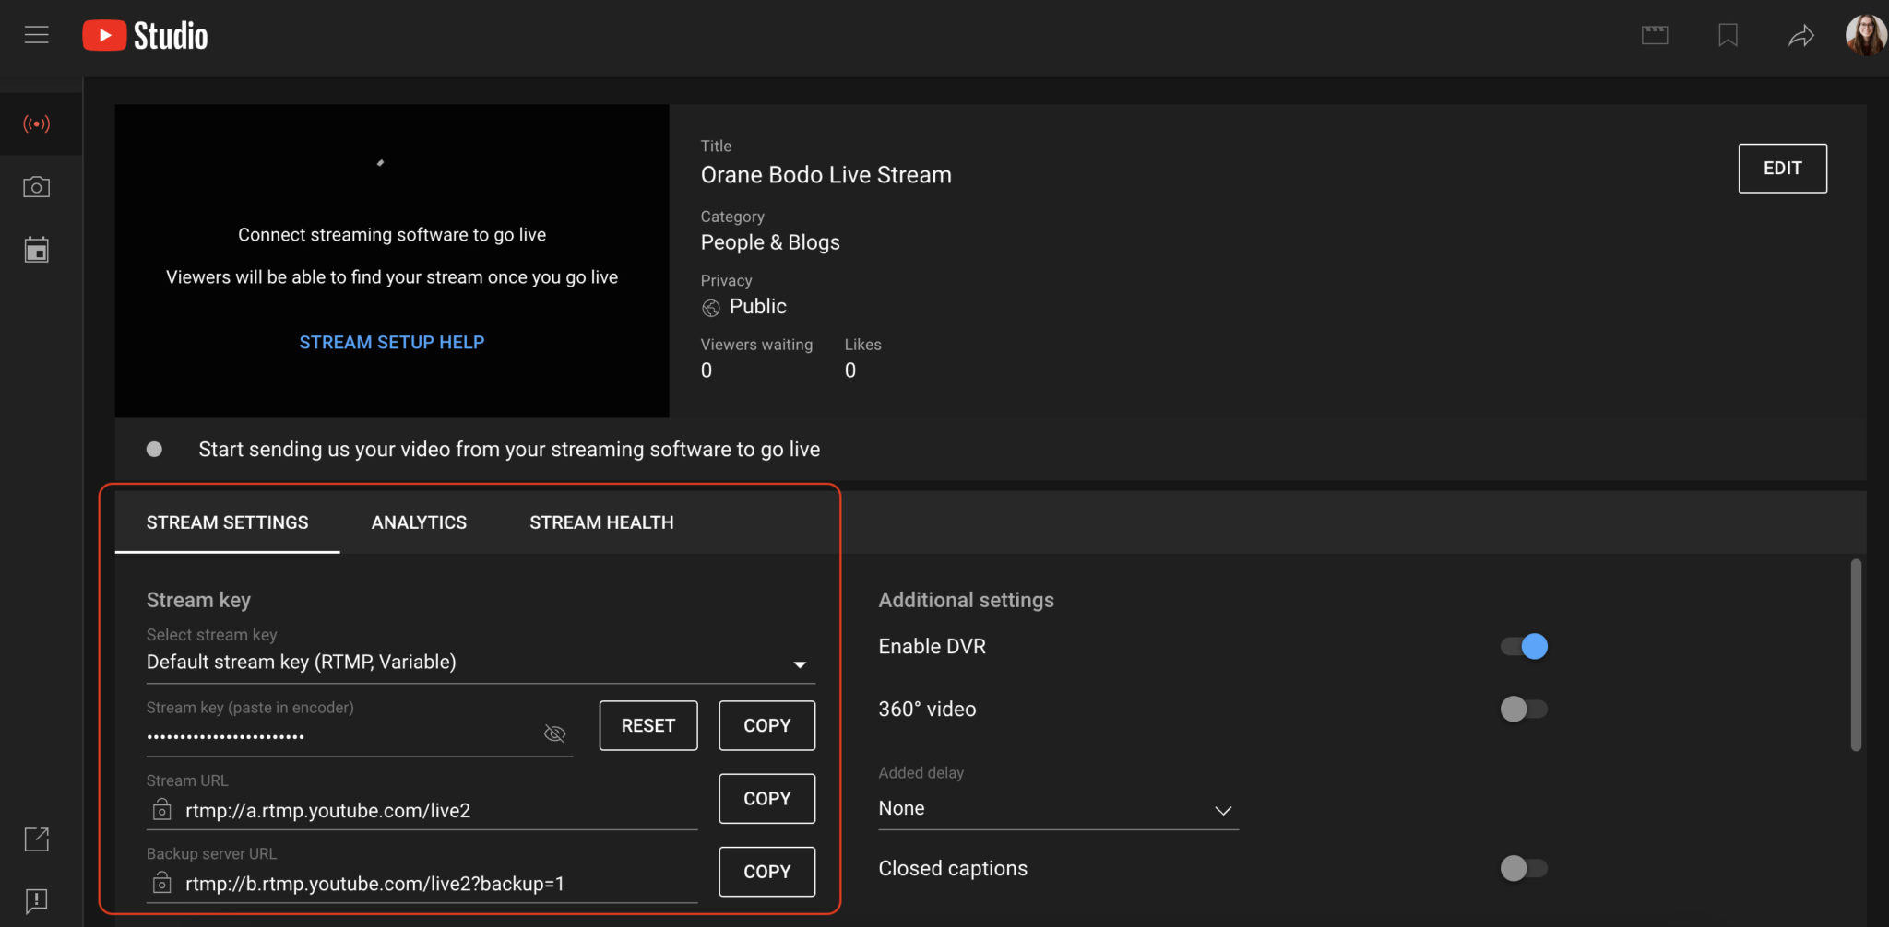
Task: Open the send feedback icon at bottom left
Action: pyautogui.click(x=36, y=900)
